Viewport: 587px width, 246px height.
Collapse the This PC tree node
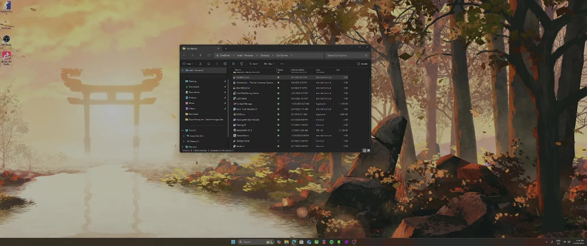coord(183,131)
